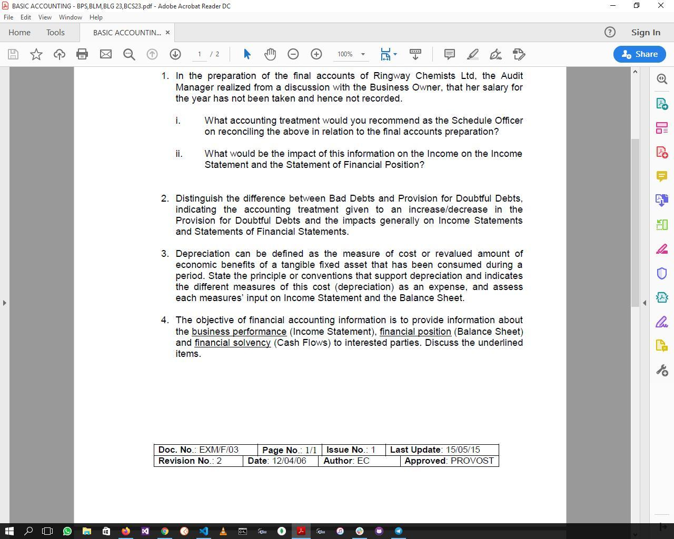
Task: Open the Sign document pen tool
Action: (496, 54)
